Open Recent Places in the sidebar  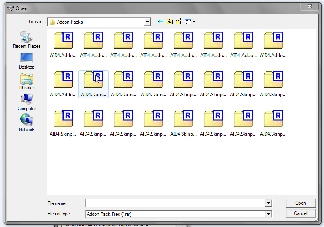click(27, 40)
